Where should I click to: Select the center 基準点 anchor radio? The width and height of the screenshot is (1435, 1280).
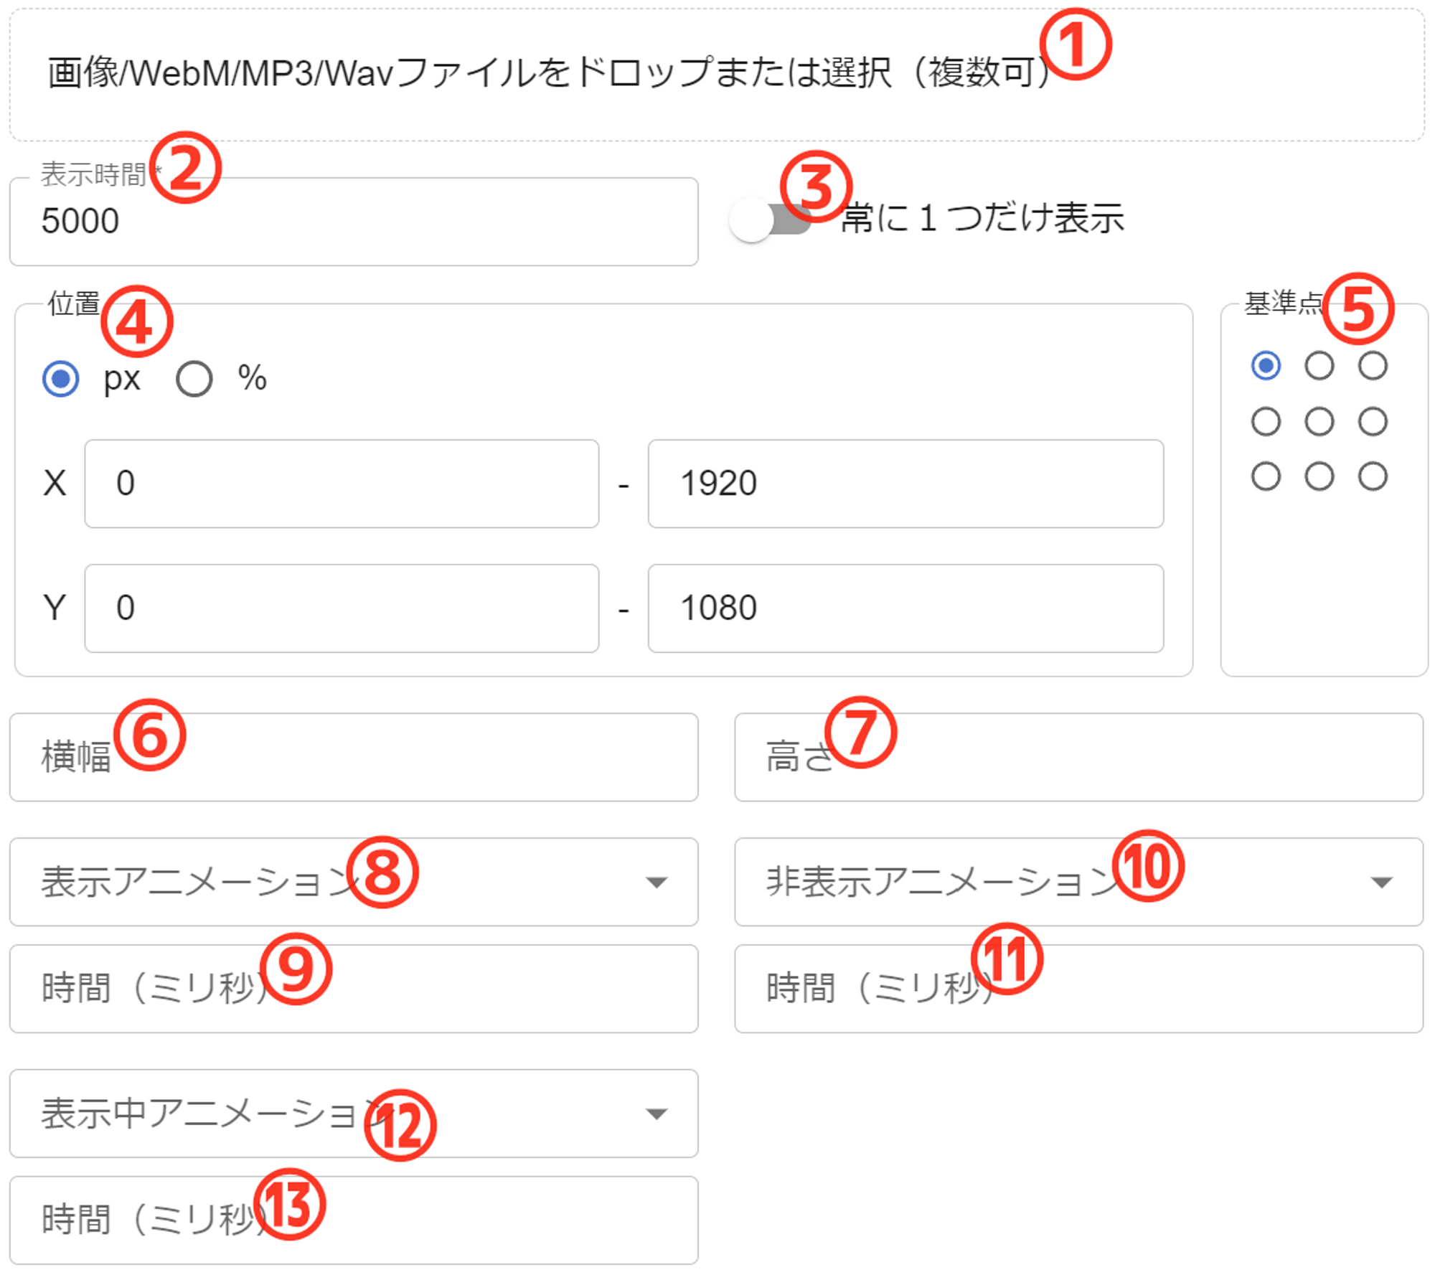[x=1319, y=421]
